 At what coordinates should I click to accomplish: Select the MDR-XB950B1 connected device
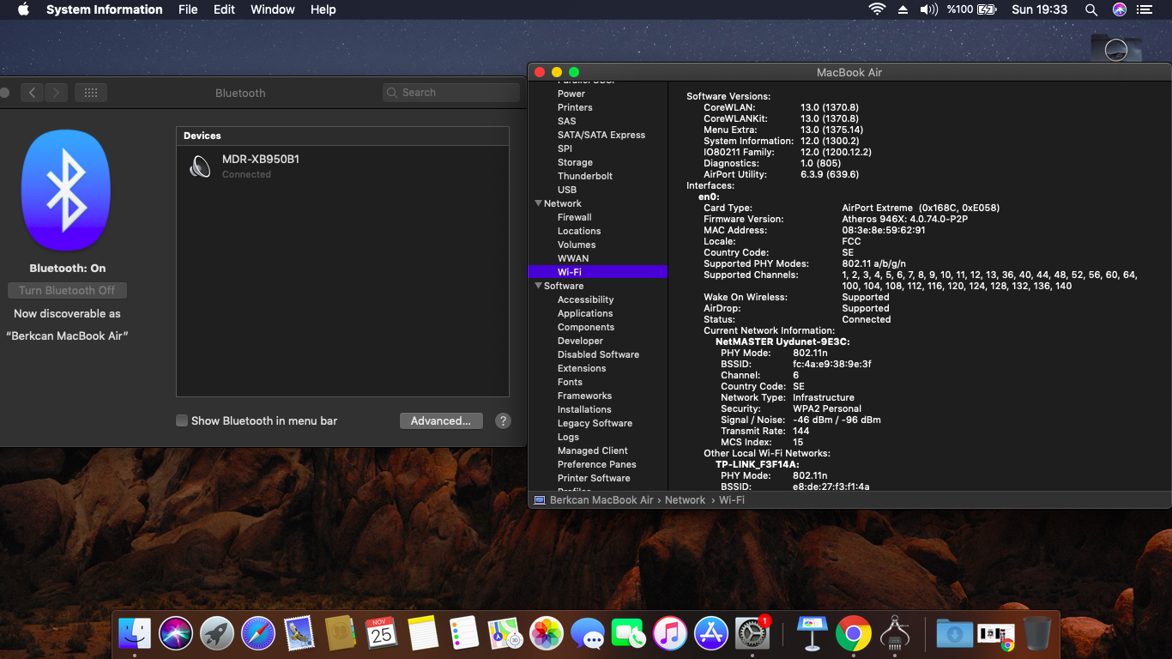(260, 166)
